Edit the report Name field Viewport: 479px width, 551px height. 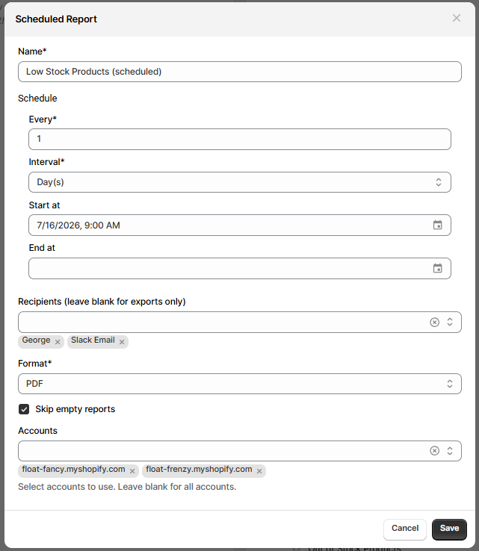coord(240,72)
